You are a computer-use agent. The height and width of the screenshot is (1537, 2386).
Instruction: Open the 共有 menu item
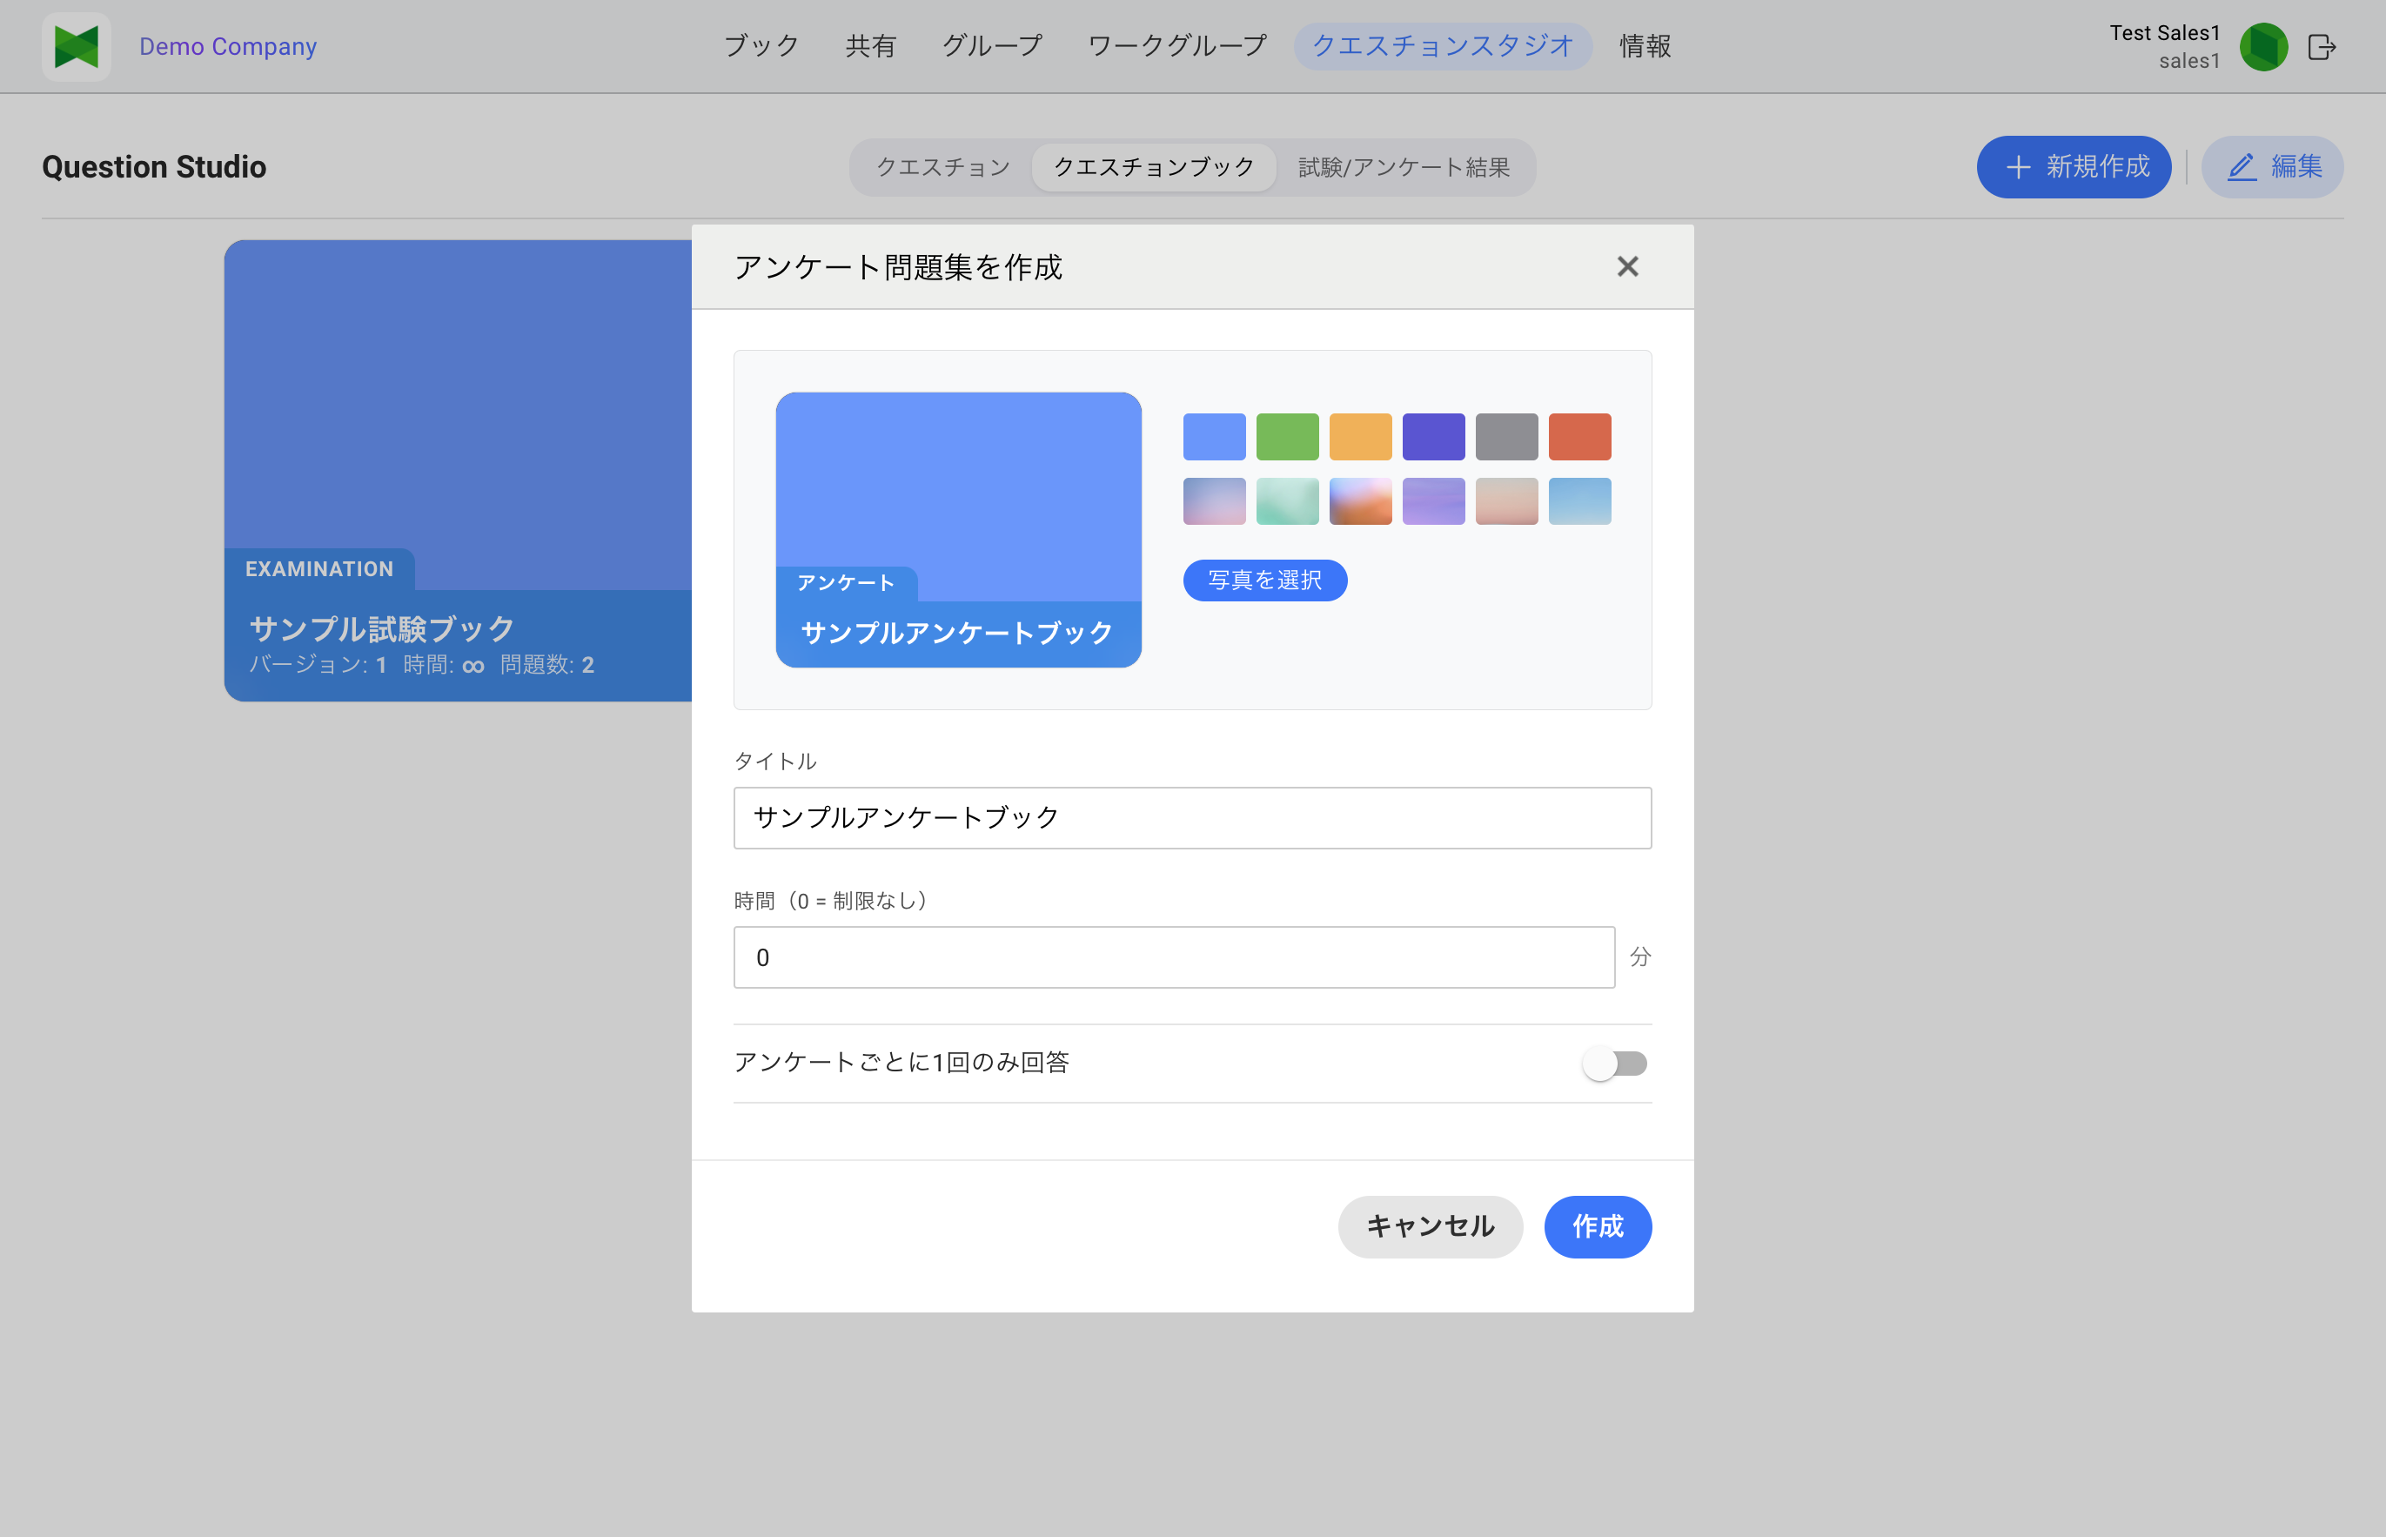pos(870,46)
